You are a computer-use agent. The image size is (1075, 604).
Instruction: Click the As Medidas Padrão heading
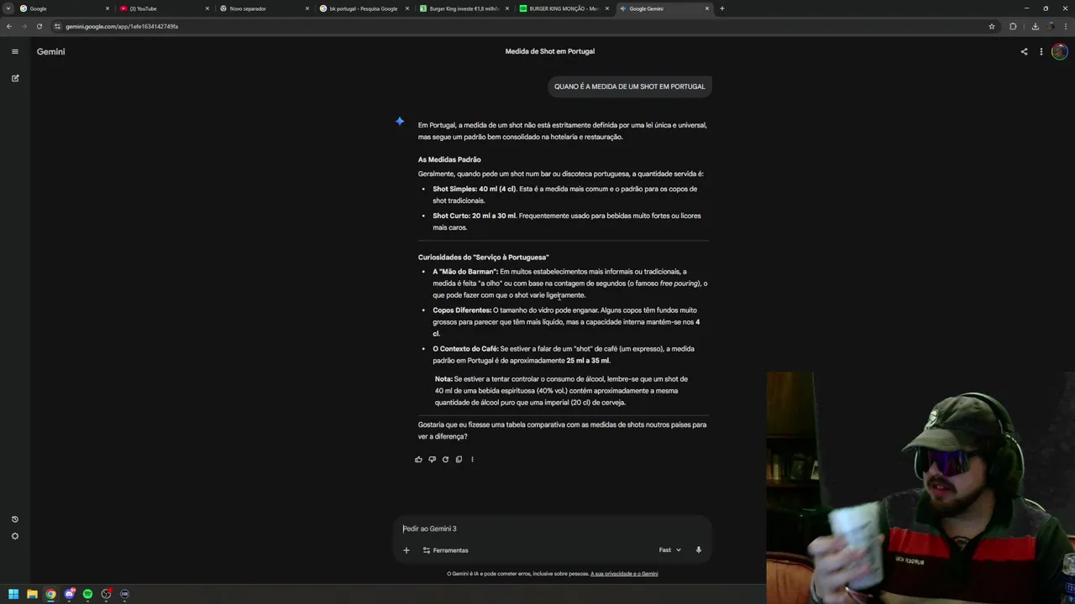click(449, 159)
